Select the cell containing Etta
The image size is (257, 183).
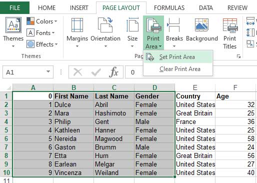point(73,155)
